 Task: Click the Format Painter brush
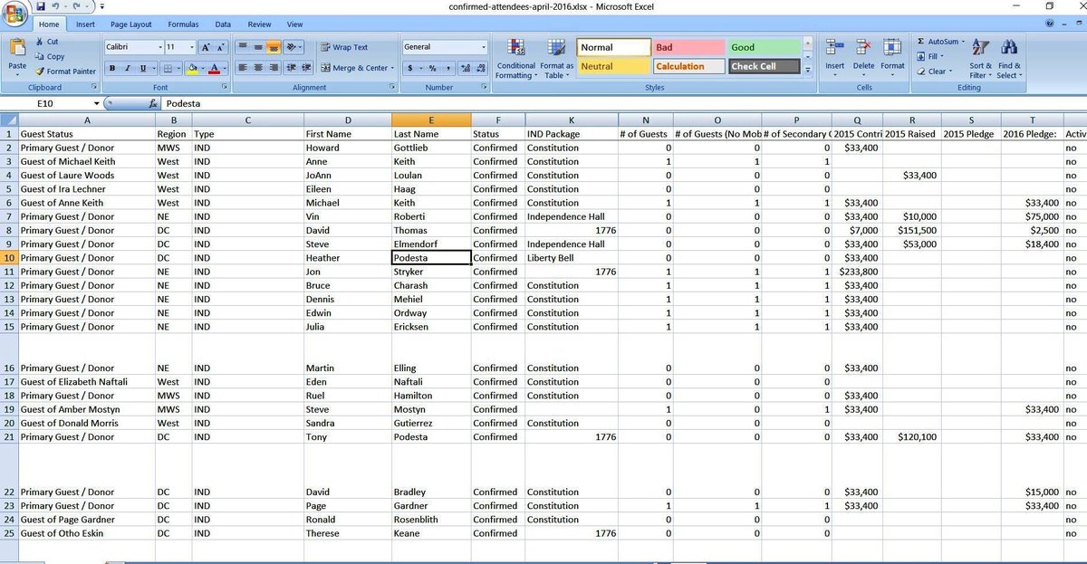tap(40, 72)
